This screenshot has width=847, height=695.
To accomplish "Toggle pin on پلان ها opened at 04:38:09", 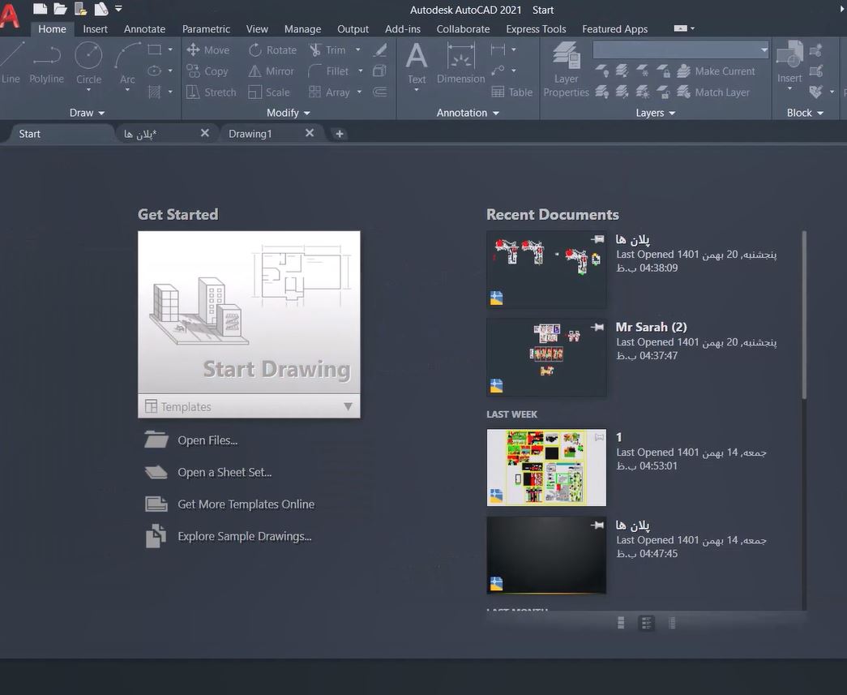I will point(597,239).
